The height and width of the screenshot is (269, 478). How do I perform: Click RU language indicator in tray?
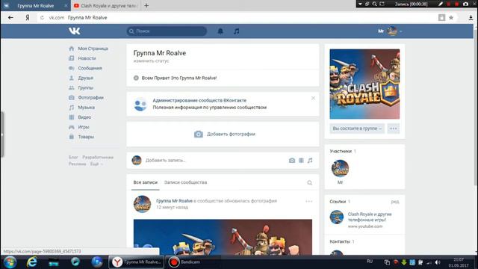point(370,262)
